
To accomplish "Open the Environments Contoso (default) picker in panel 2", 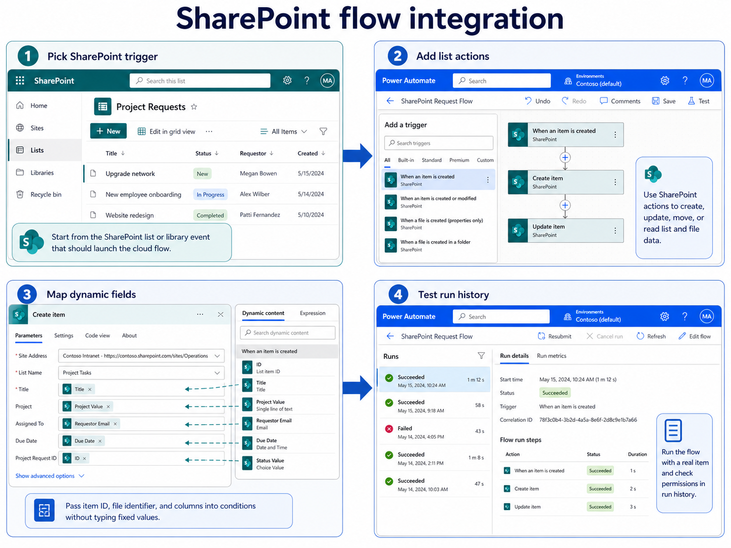I will click(x=593, y=80).
